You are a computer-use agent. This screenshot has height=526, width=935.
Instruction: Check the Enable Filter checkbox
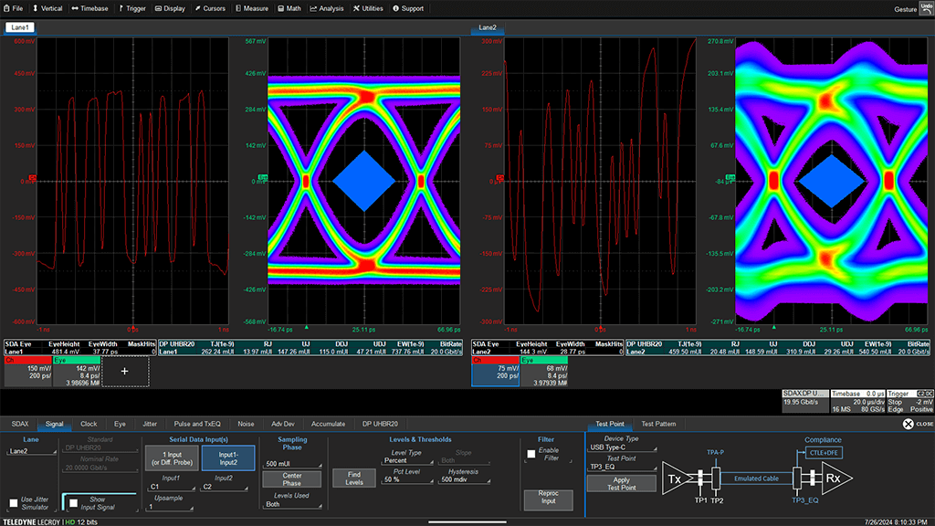point(531,453)
